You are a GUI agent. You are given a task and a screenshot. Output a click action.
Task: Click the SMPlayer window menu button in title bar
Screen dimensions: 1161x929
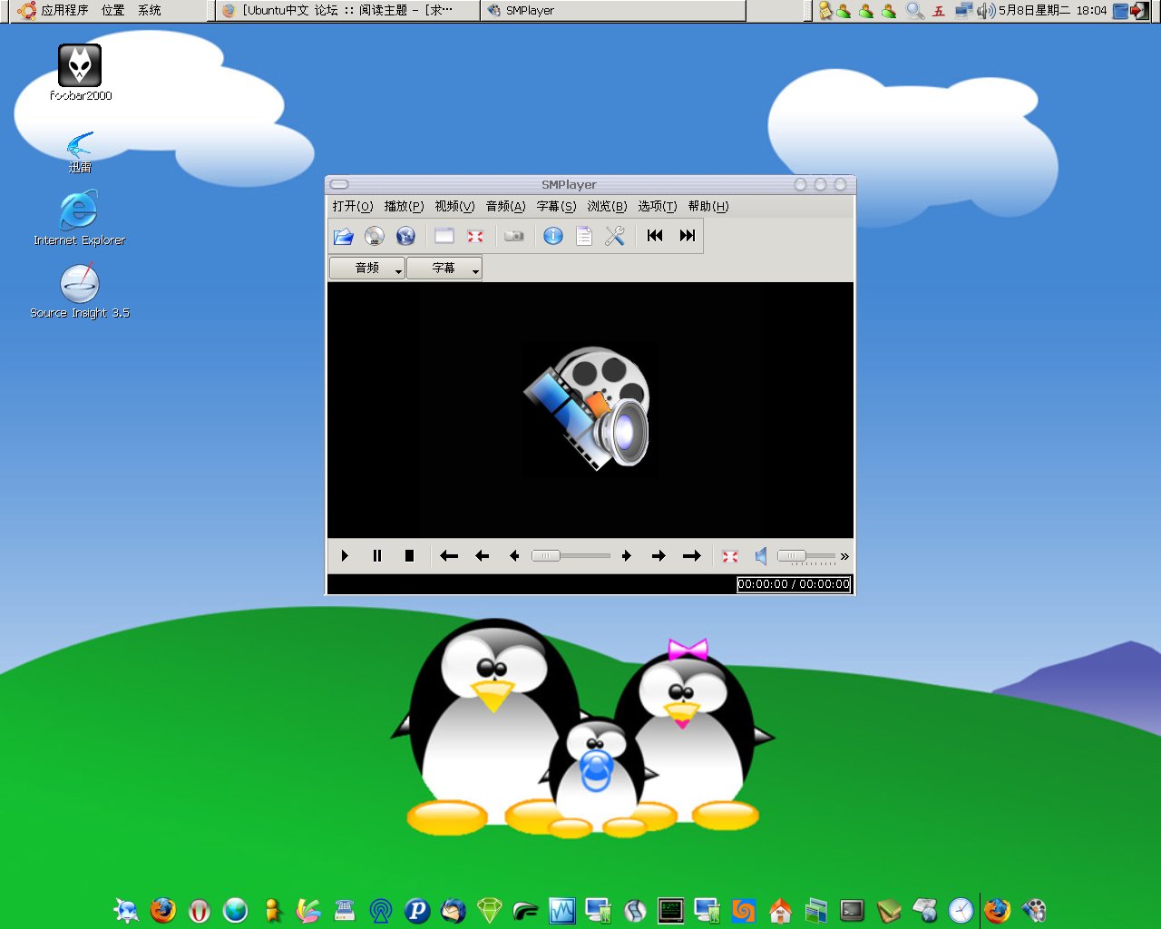pos(339,184)
